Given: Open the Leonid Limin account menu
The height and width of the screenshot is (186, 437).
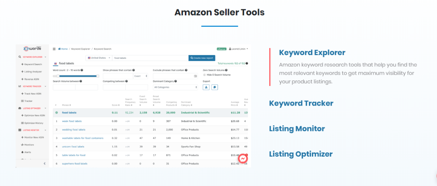Looking at the screenshot, I should 238,49.
